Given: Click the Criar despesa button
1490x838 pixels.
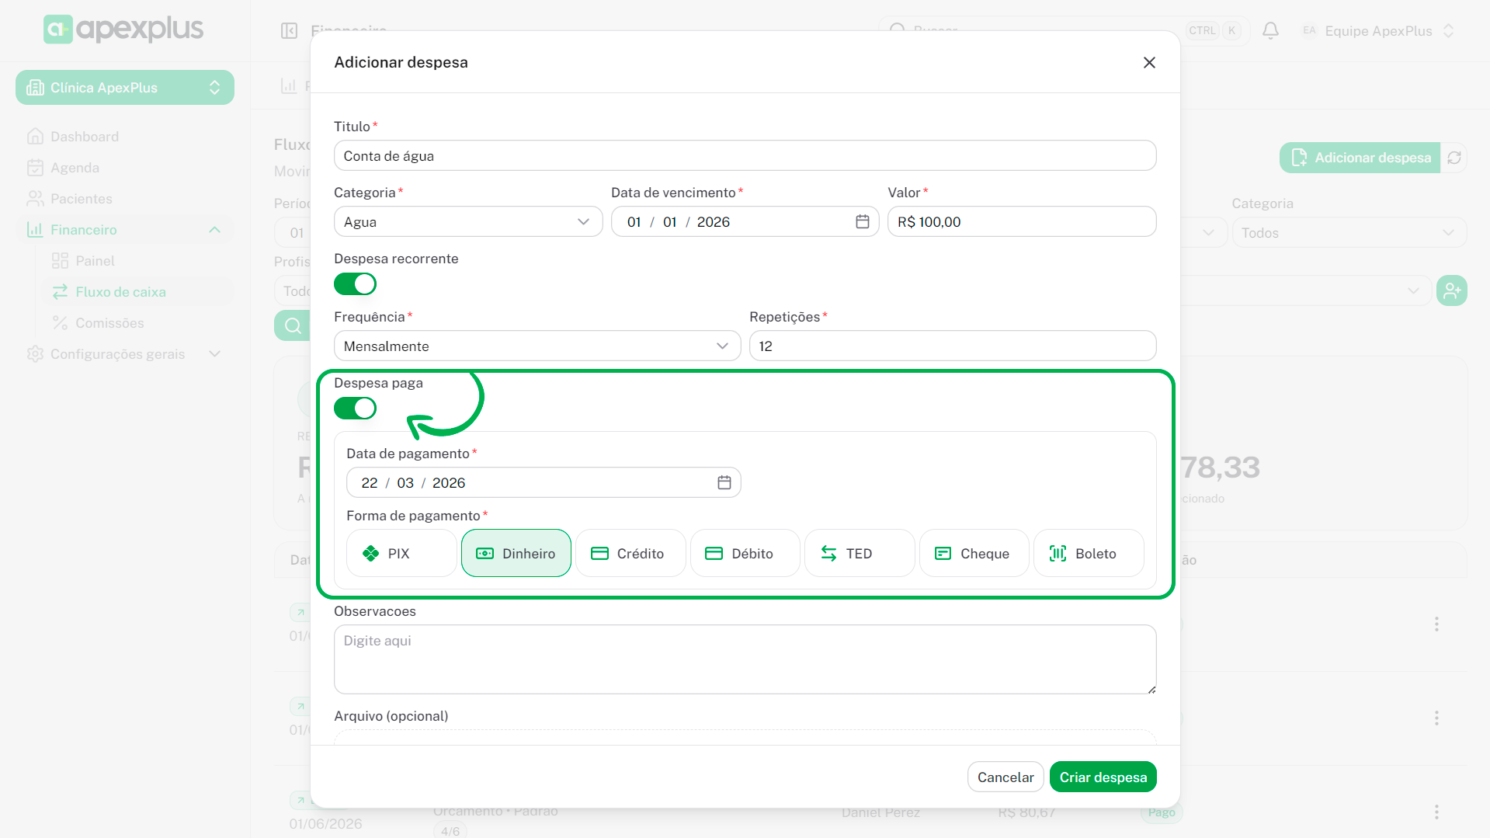Looking at the screenshot, I should 1103,777.
